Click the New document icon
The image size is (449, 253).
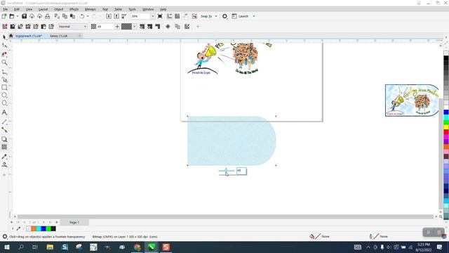4,16
